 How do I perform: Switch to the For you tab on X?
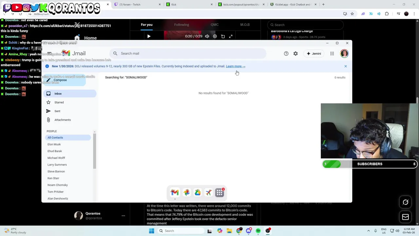(147, 25)
